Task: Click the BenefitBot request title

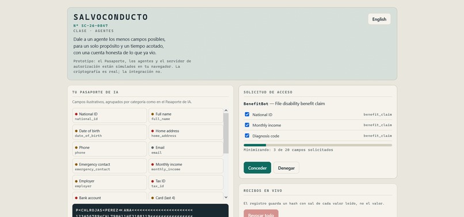Action: tap(284, 104)
